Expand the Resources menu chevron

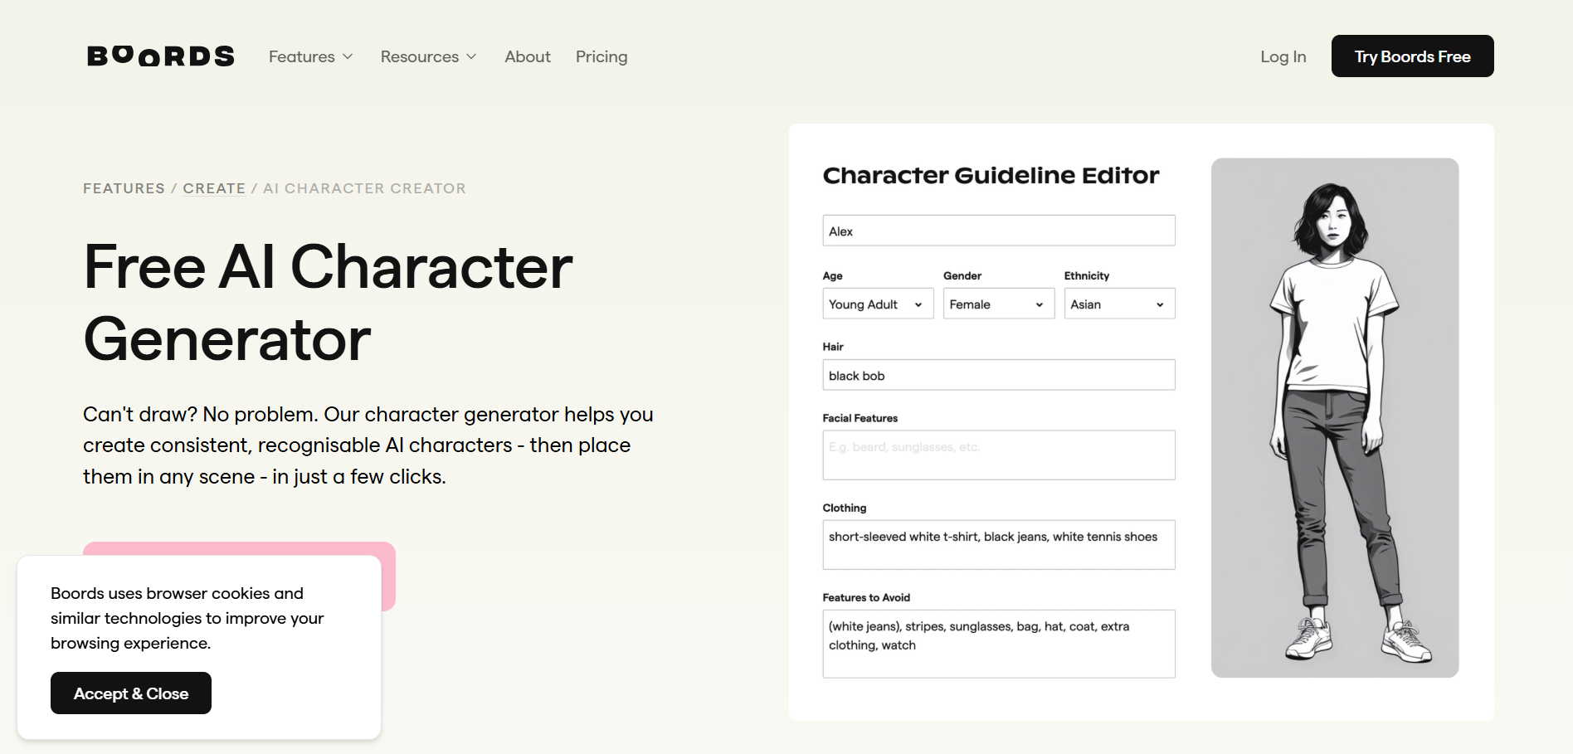coord(471,56)
